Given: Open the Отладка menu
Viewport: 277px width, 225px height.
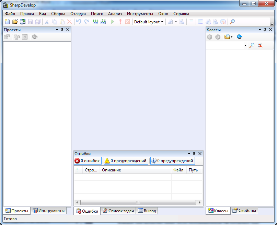Looking at the screenshot, I should point(78,14).
